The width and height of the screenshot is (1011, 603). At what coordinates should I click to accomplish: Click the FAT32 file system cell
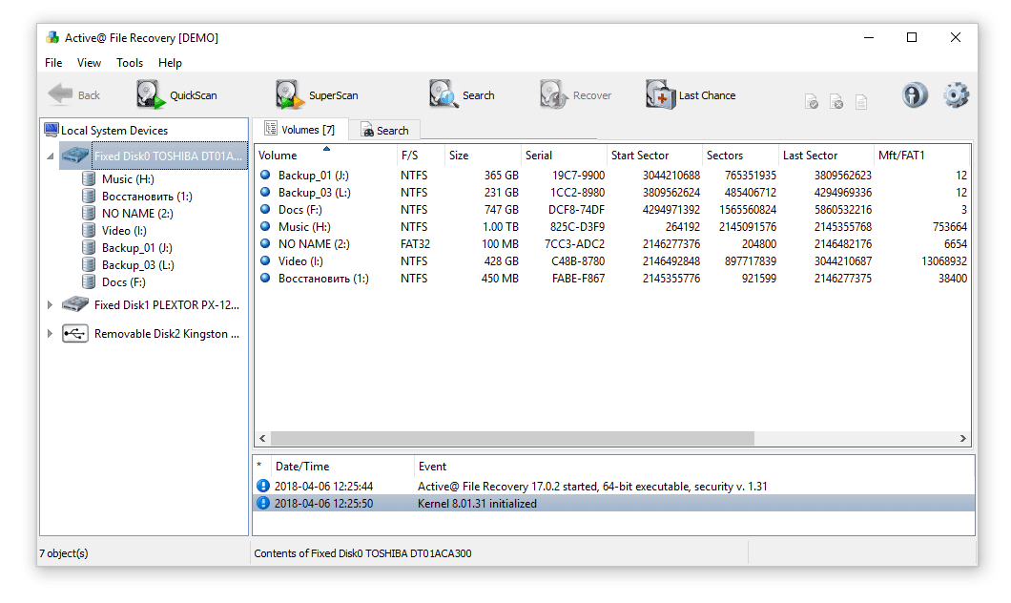(x=415, y=244)
